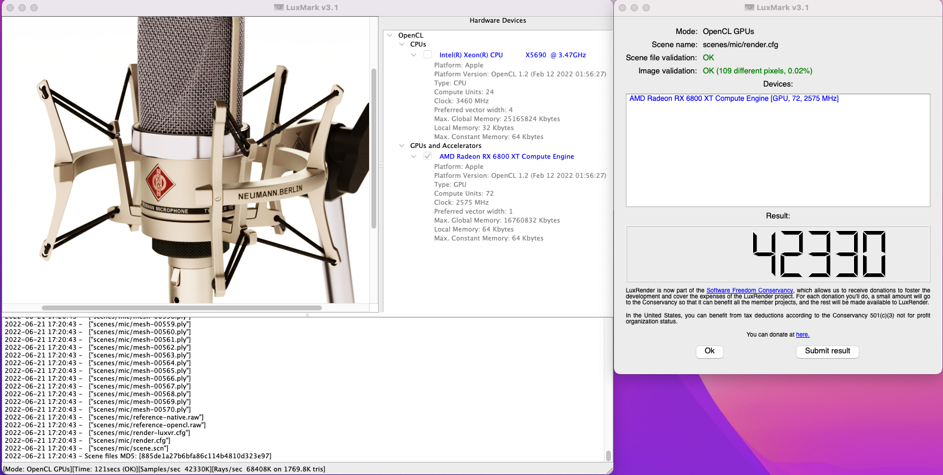Collapse the Intel Xeon CPU details
The width and height of the screenshot is (943, 475).
click(414, 55)
